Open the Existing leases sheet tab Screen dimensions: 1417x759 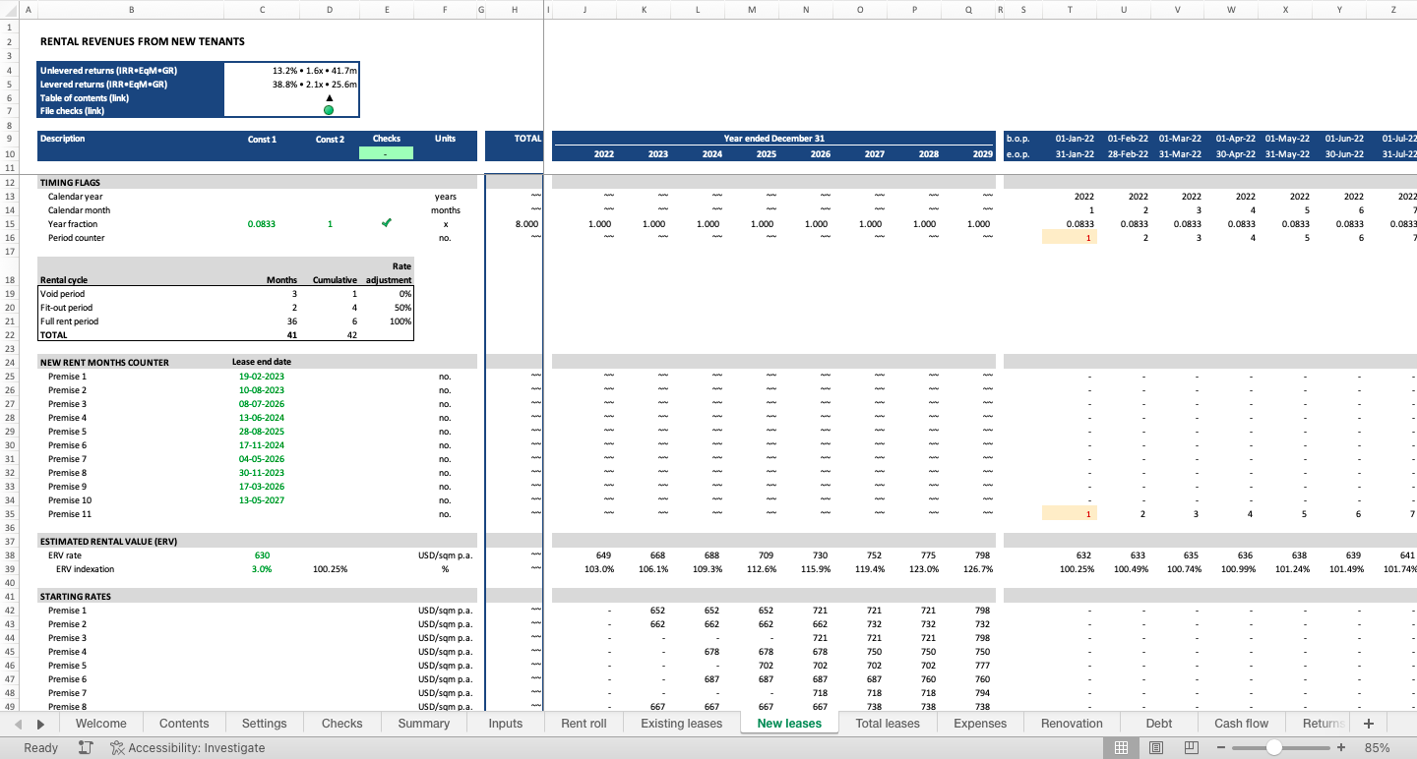tap(682, 723)
